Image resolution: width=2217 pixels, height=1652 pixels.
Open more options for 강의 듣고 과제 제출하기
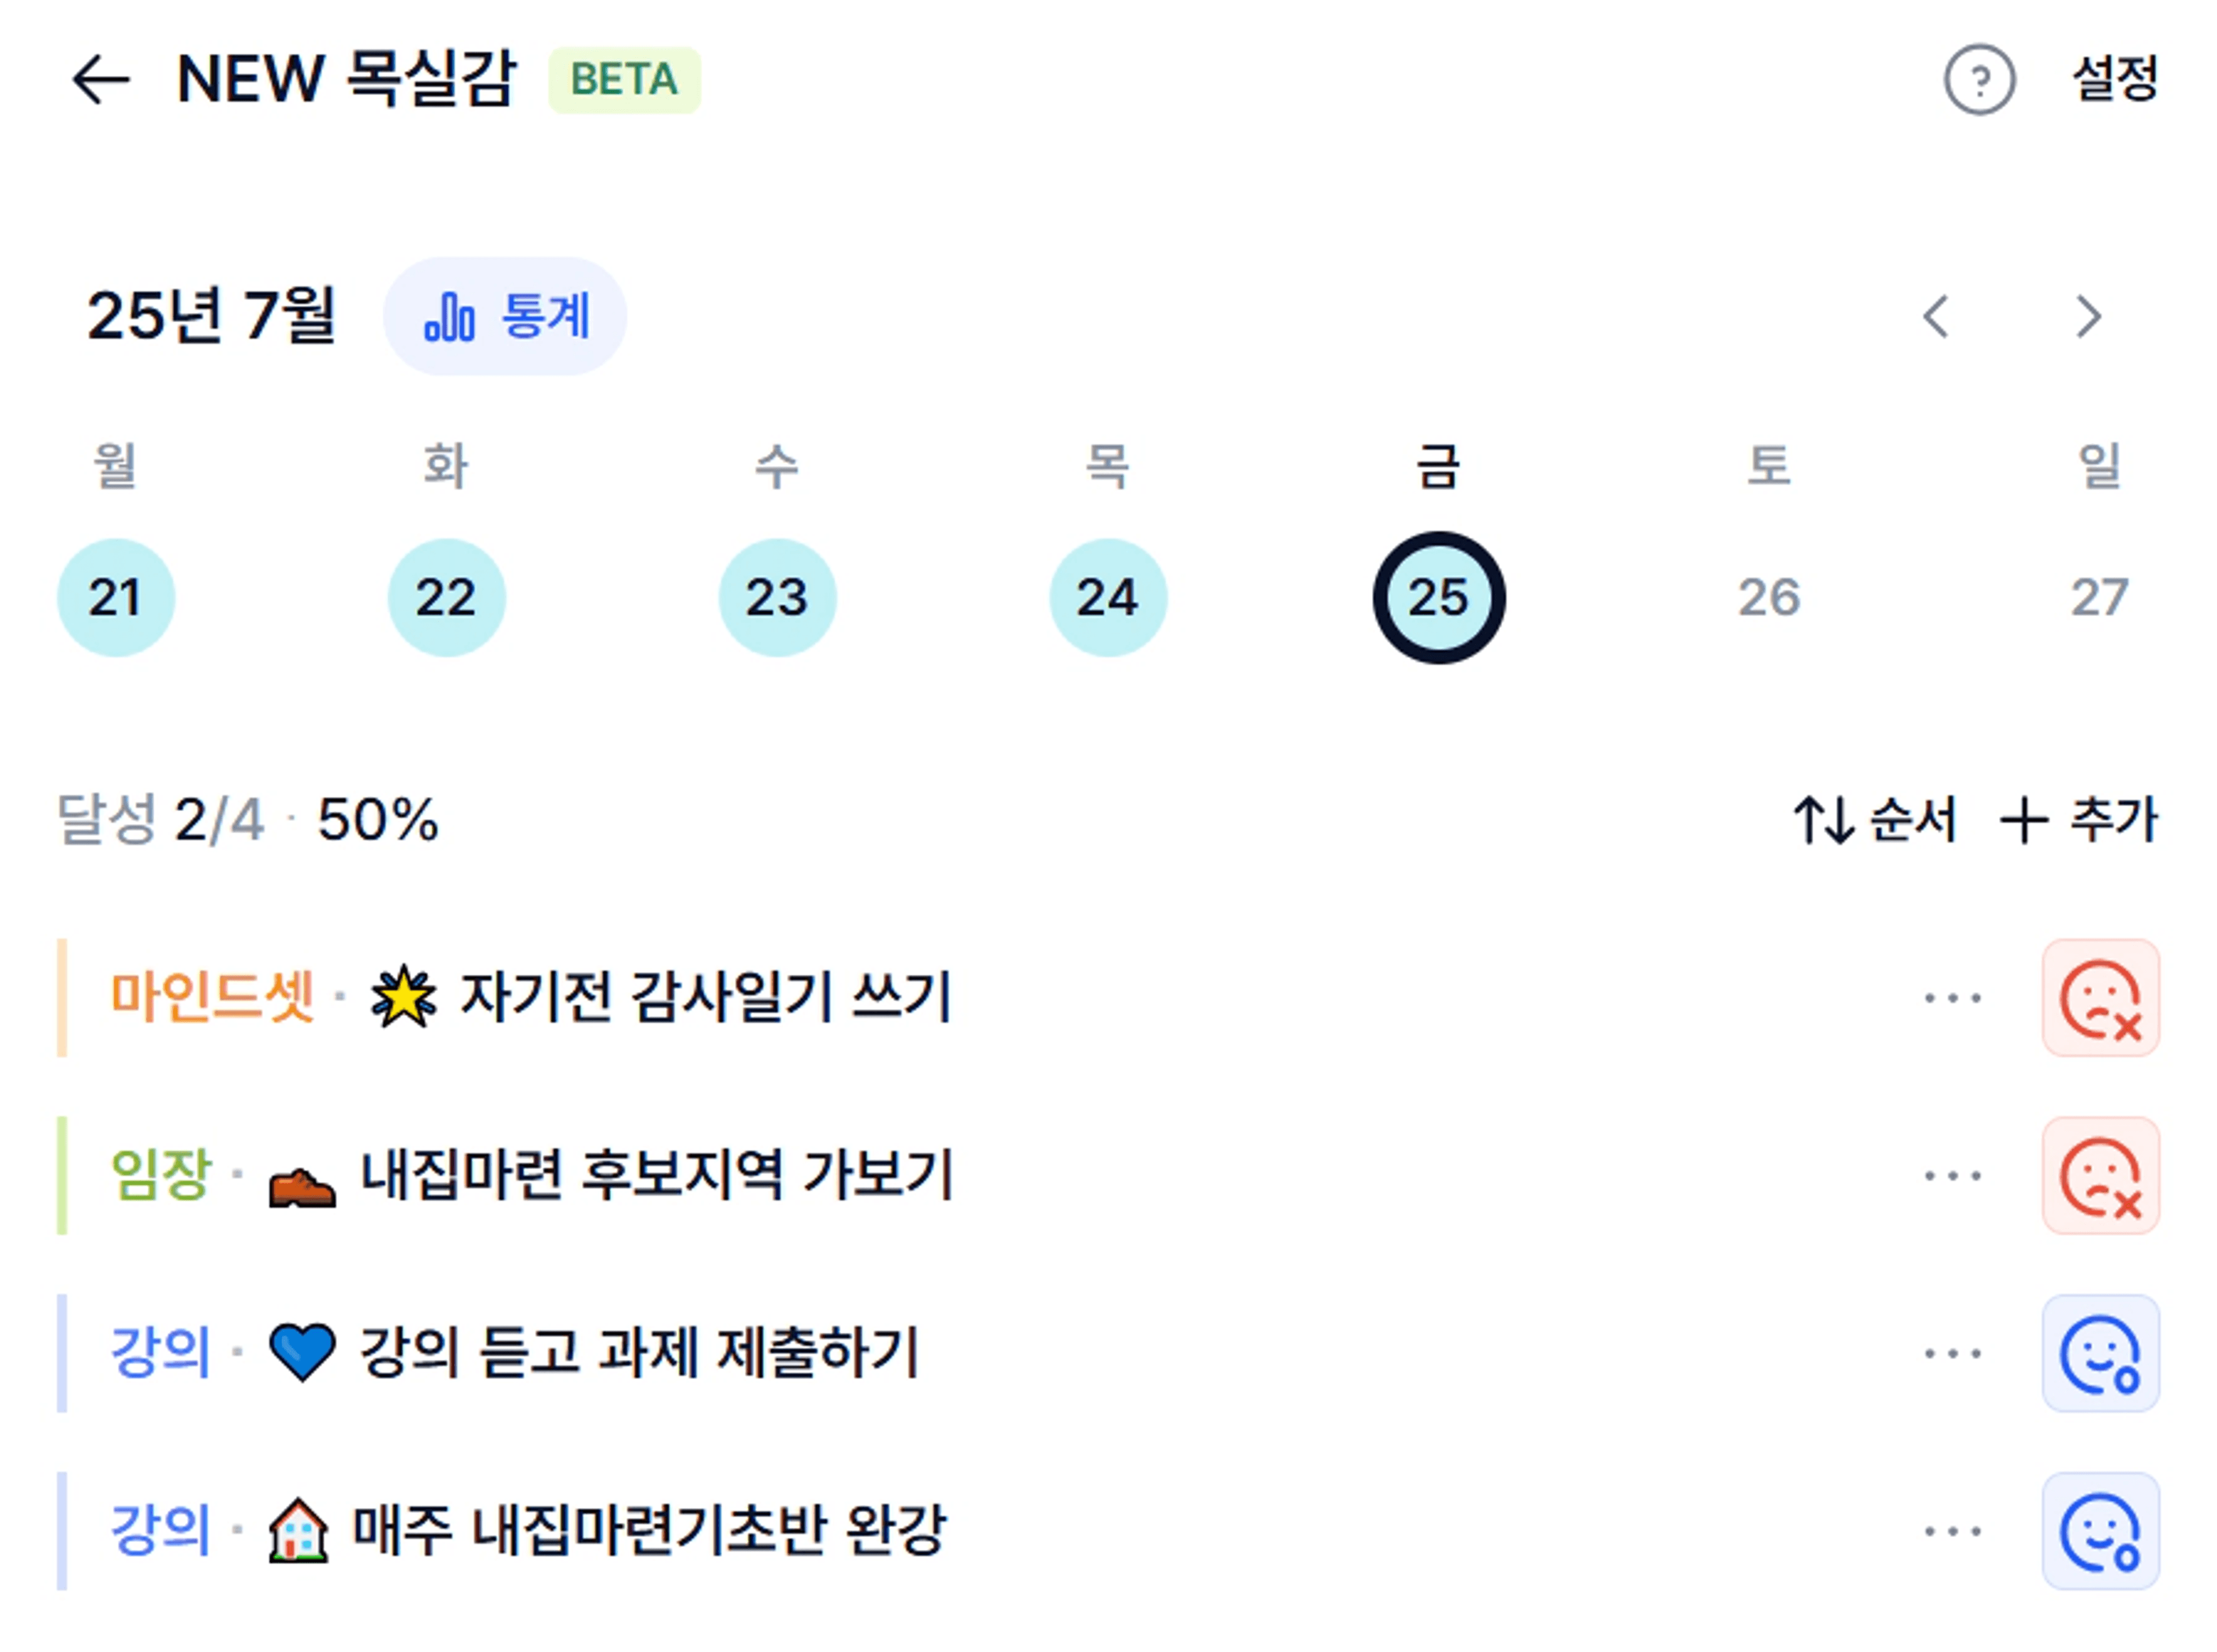click(x=1952, y=1353)
